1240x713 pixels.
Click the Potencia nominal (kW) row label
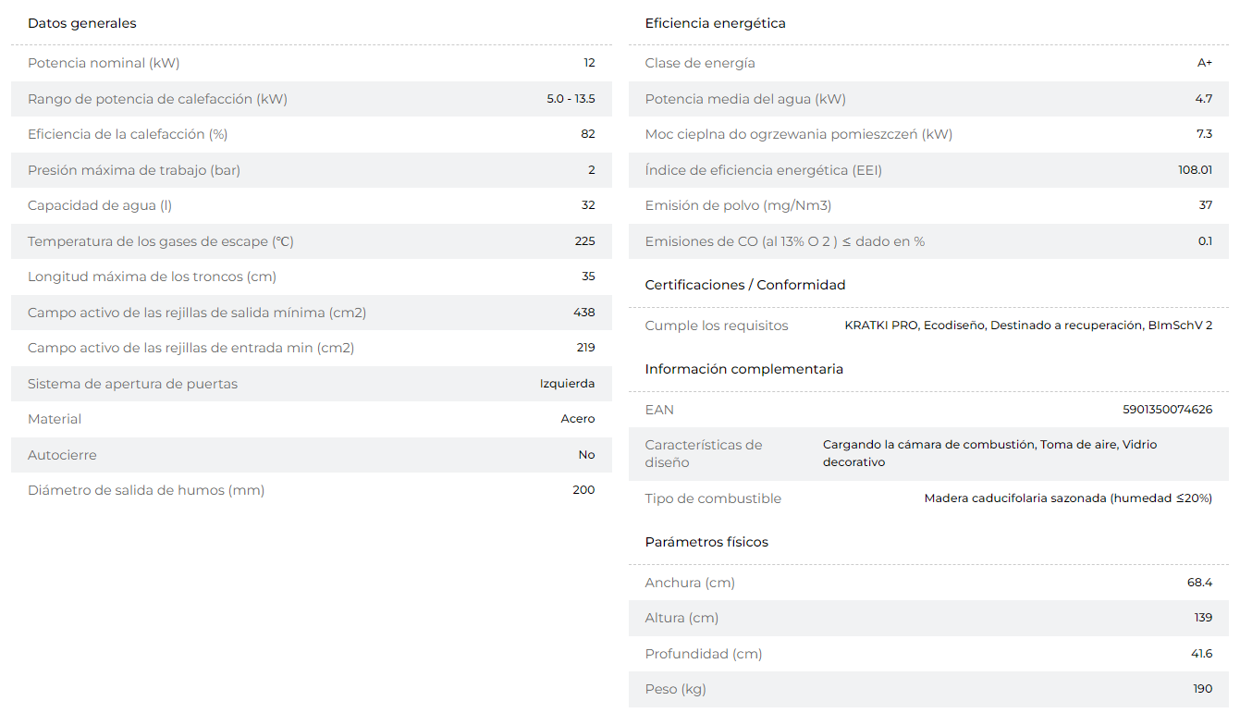click(x=104, y=63)
